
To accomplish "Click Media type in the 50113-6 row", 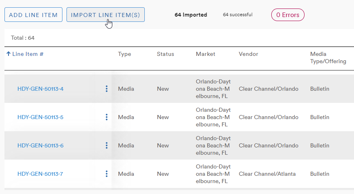I will click(126, 145).
